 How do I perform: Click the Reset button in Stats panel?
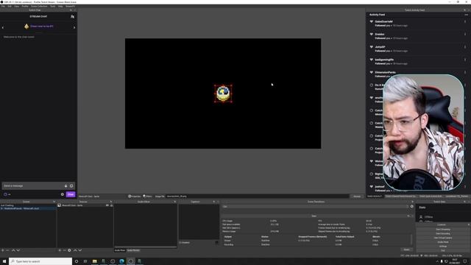click(406, 250)
